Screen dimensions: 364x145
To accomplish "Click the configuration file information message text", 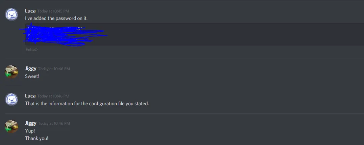I will click(x=87, y=104).
